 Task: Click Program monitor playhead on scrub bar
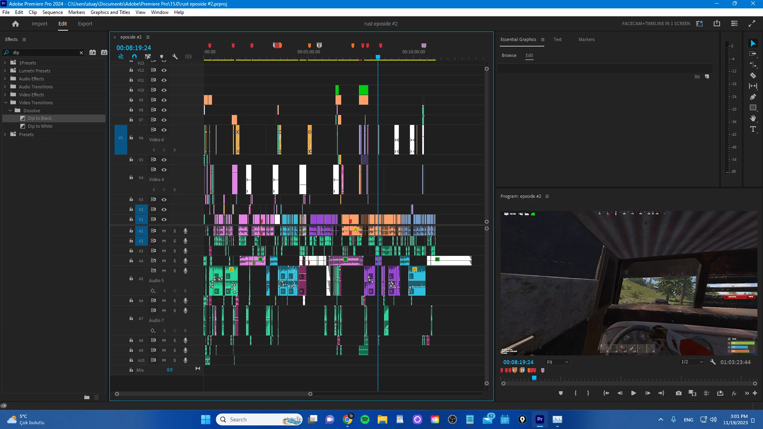(x=534, y=378)
